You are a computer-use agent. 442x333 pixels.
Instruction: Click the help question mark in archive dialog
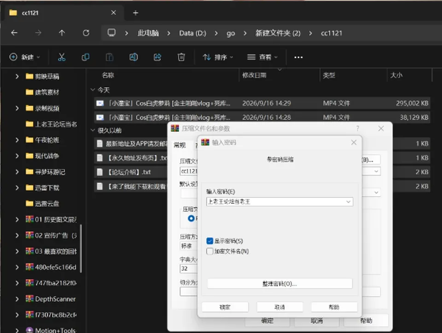click(358, 129)
